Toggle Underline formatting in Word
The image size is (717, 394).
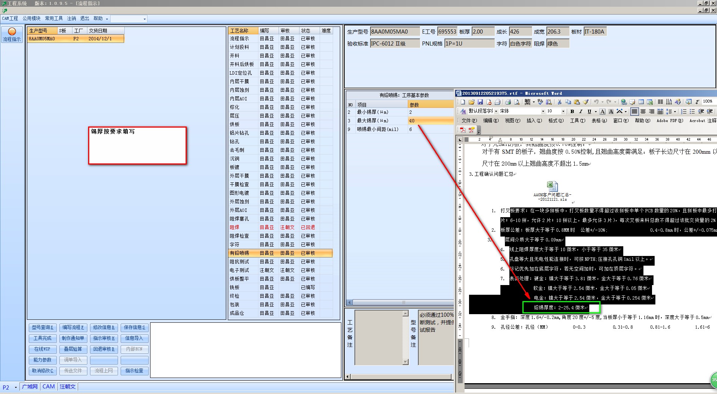589,111
